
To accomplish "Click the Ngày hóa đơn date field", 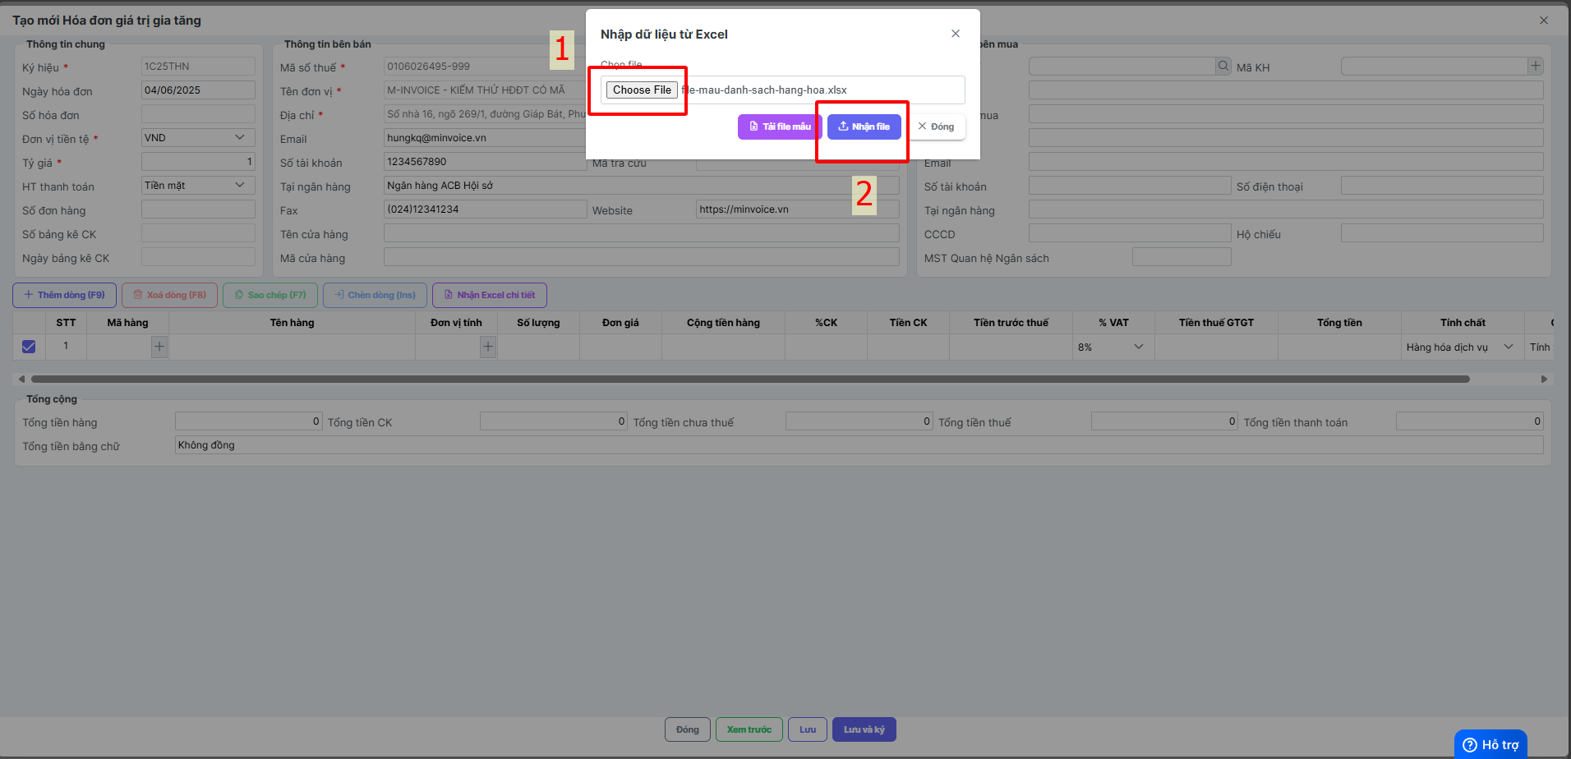I will point(198,90).
